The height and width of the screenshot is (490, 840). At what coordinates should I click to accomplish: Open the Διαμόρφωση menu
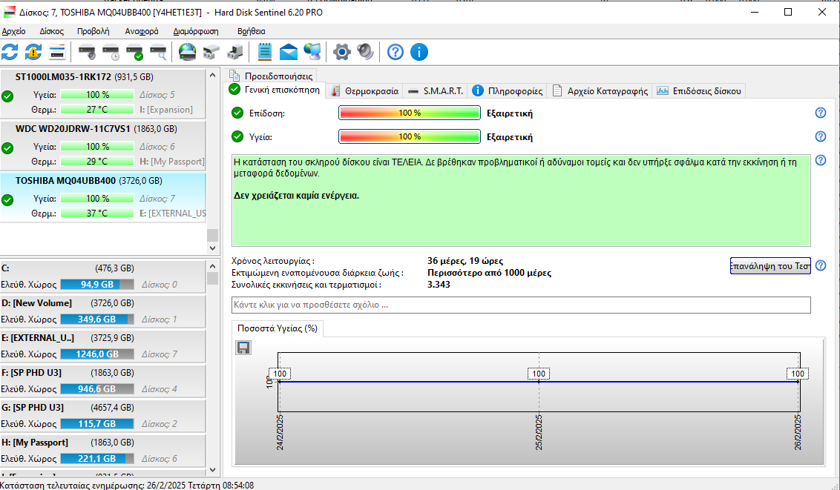(196, 31)
